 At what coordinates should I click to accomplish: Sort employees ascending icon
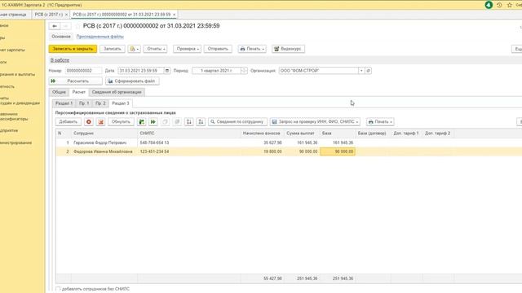click(x=189, y=122)
